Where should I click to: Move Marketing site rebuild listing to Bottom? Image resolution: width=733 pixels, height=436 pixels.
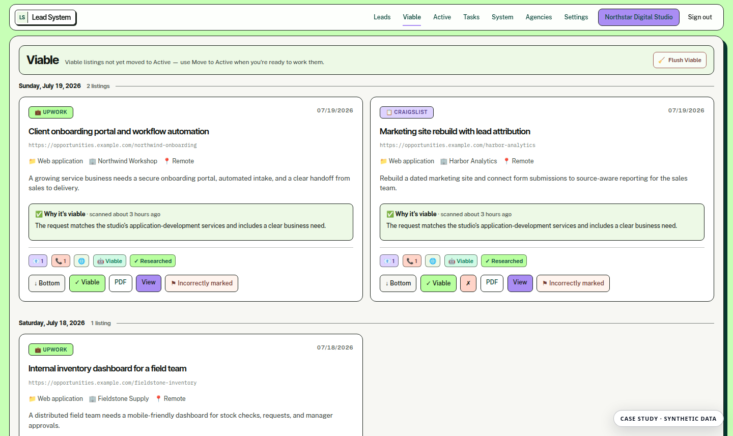point(398,283)
